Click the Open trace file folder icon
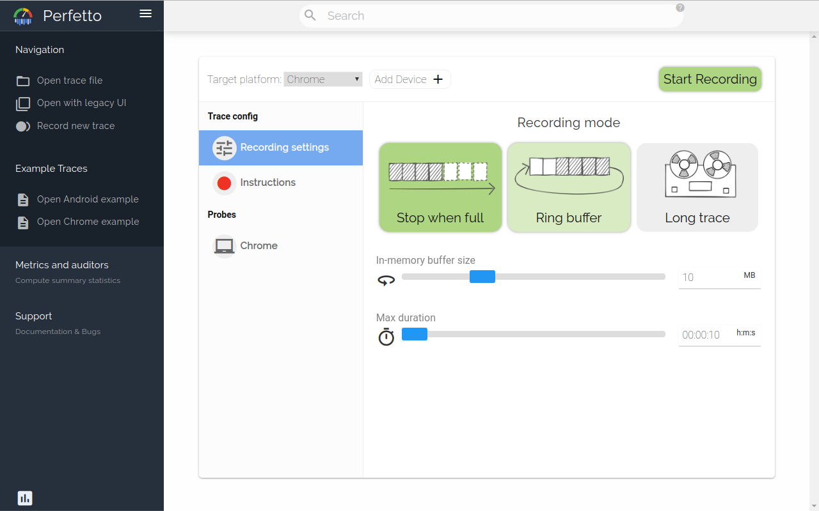This screenshot has height=511, width=819. [22, 80]
